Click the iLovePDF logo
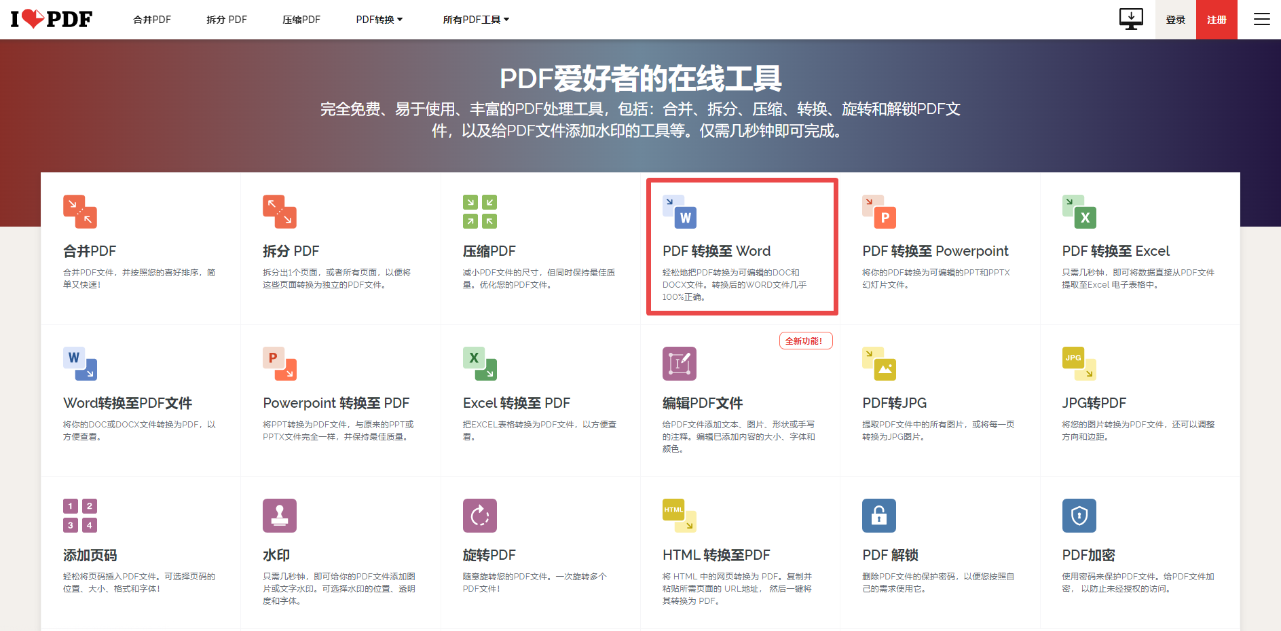Screen dimensions: 1281x631 (x=51, y=19)
